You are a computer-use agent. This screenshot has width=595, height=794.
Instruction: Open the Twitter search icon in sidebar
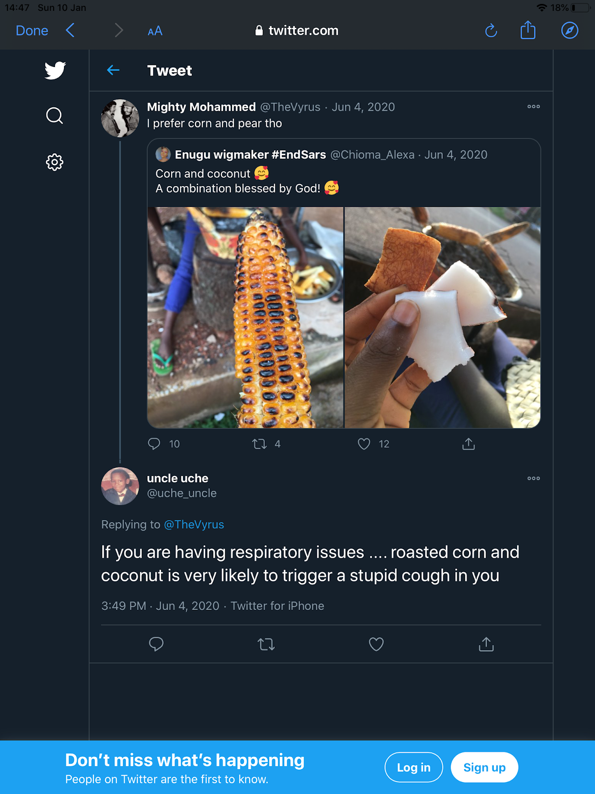click(x=55, y=116)
